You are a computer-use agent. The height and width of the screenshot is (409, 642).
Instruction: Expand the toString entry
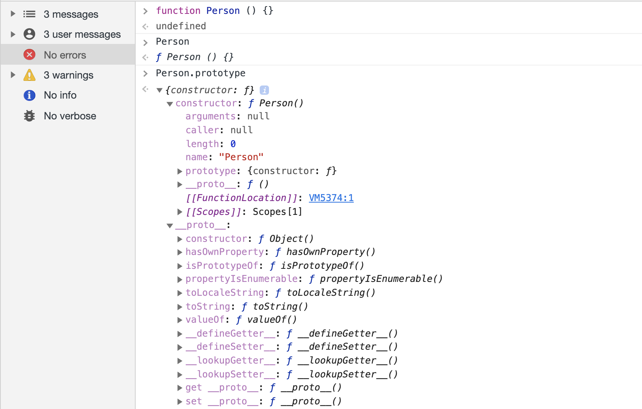tap(180, 307)
